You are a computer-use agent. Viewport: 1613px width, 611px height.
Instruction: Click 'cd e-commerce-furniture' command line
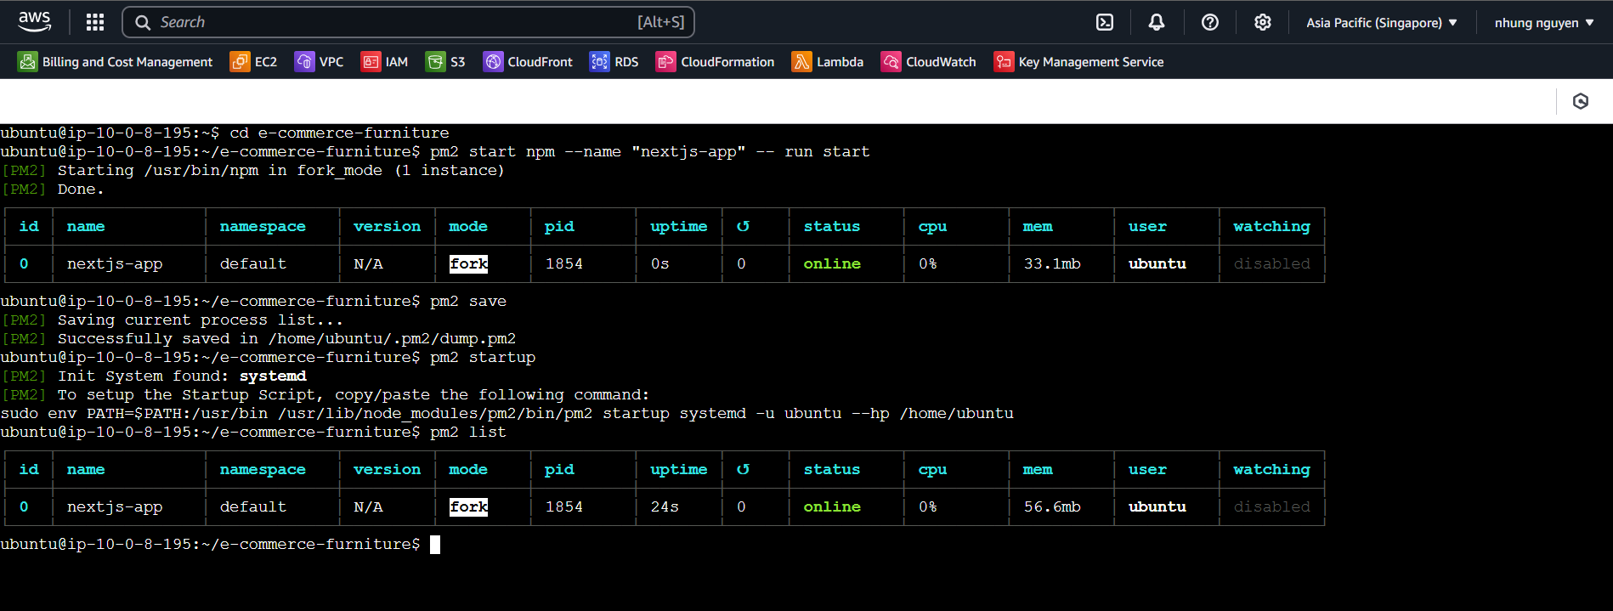point(225,133)
